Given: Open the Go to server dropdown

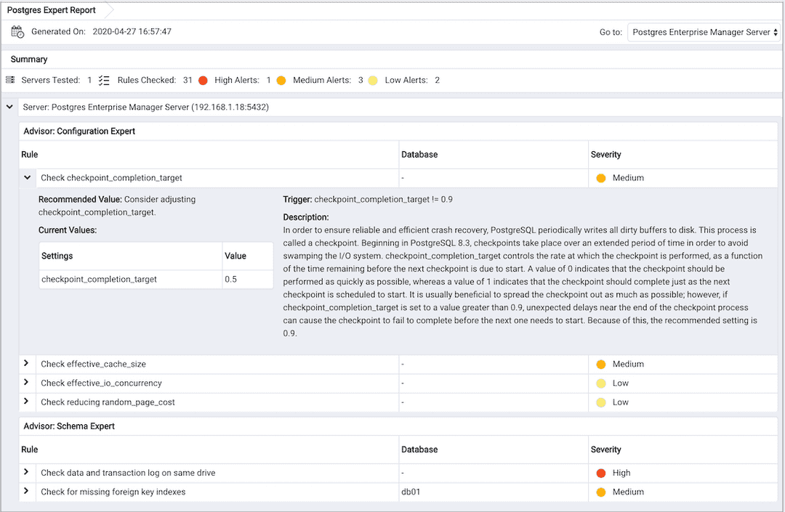Looking at the screenshot, I should point(704,32).
